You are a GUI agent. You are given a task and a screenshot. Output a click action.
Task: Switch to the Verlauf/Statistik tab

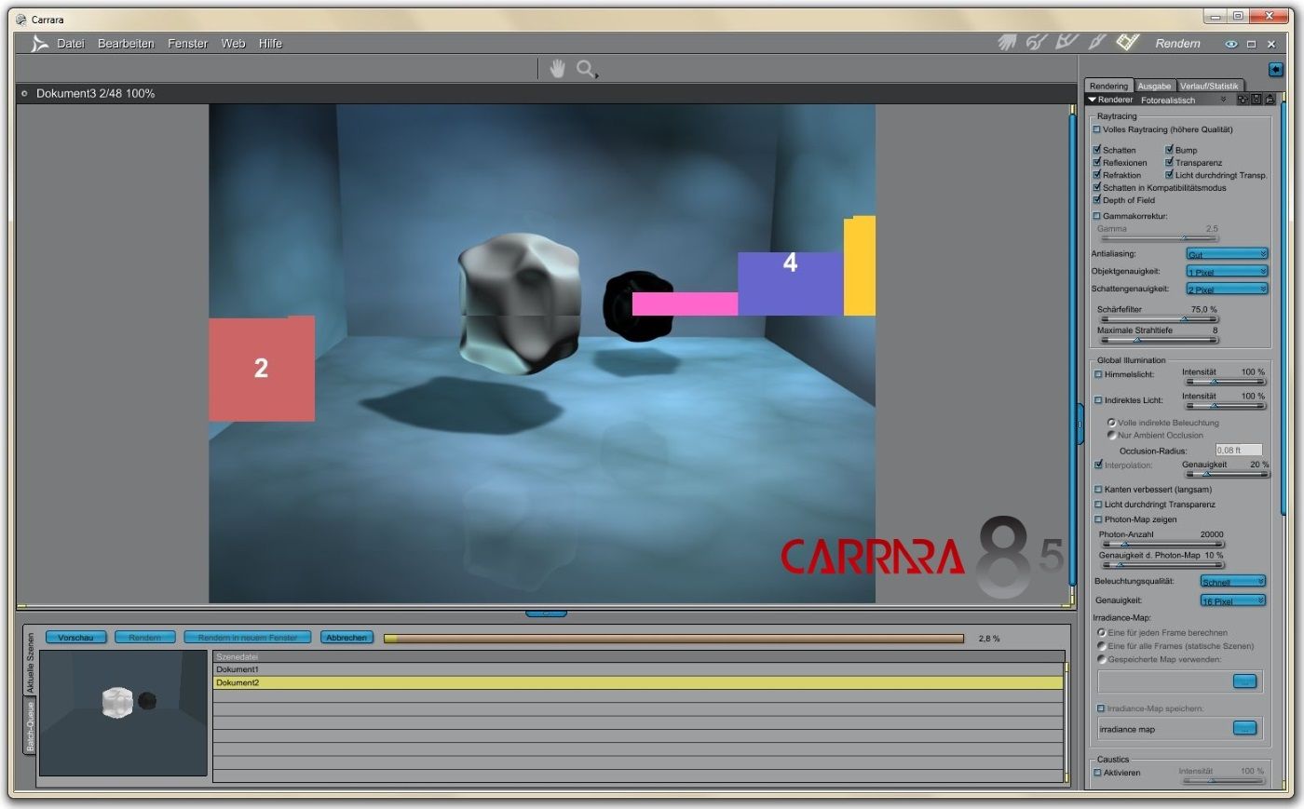[1209, 86]
